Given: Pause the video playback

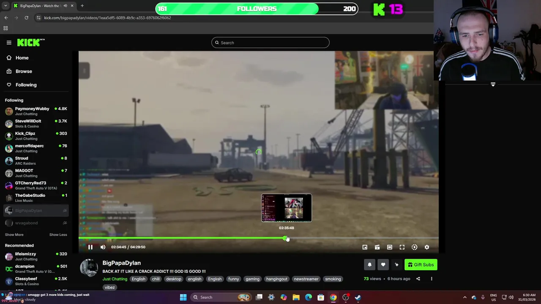Looking at the screenshot, I should (90, 247).
